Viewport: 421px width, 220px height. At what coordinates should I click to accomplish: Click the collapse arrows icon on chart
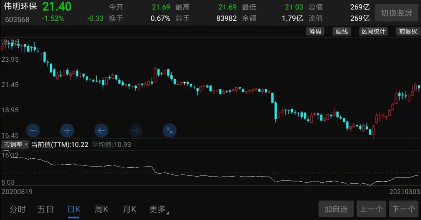170,130
